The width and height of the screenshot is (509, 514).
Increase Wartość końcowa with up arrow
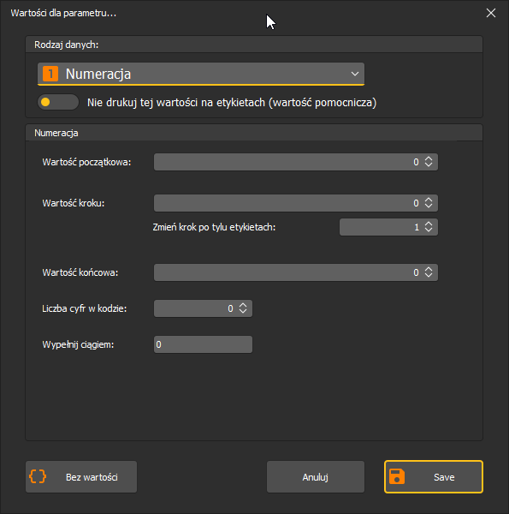pos(429,269)
